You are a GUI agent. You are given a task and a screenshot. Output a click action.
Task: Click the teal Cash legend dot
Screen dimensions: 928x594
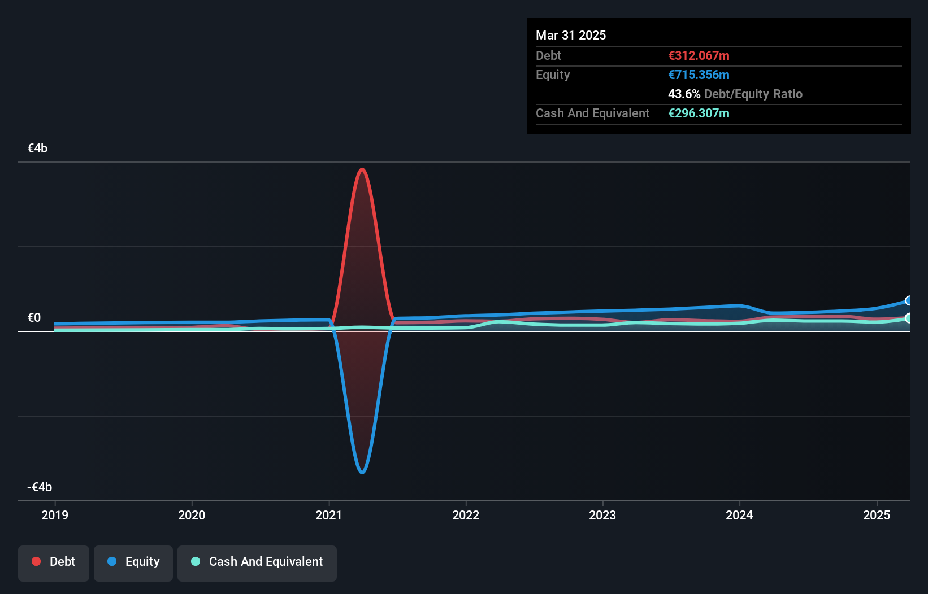[196, 561]
